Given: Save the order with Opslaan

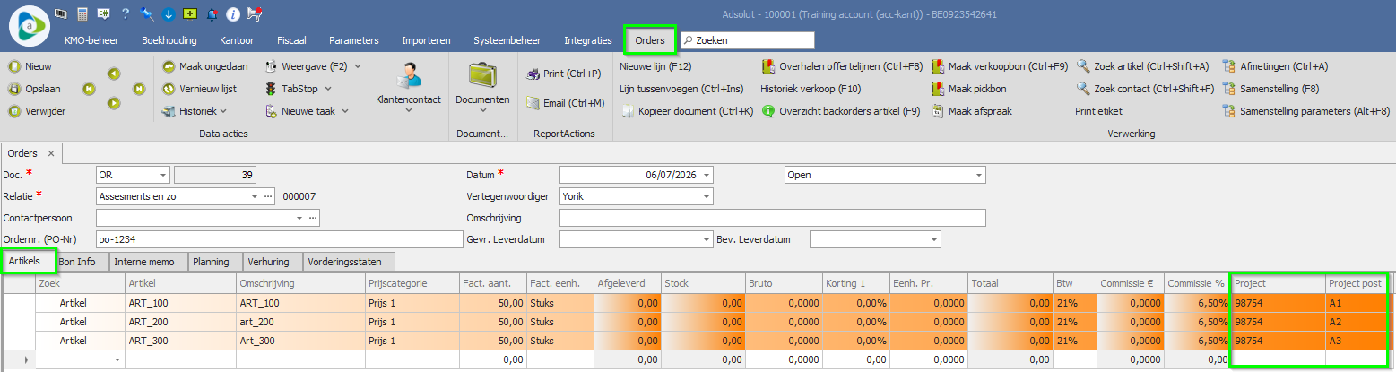Looking at the screenshot, I should click(34, 89).
